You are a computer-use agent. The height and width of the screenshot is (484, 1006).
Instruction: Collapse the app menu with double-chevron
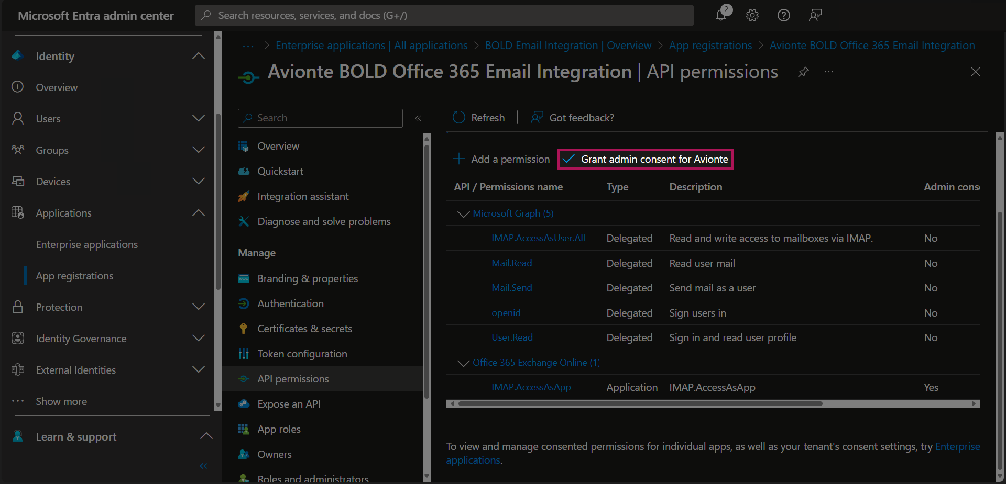418,118
